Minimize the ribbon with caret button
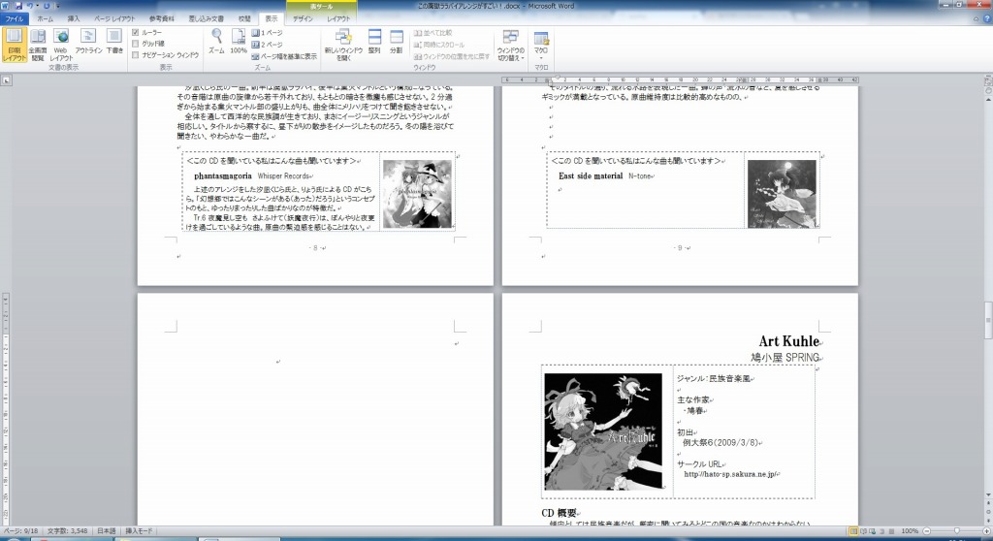This screenshot has height=541, width=993. click(x=976, y=19)
